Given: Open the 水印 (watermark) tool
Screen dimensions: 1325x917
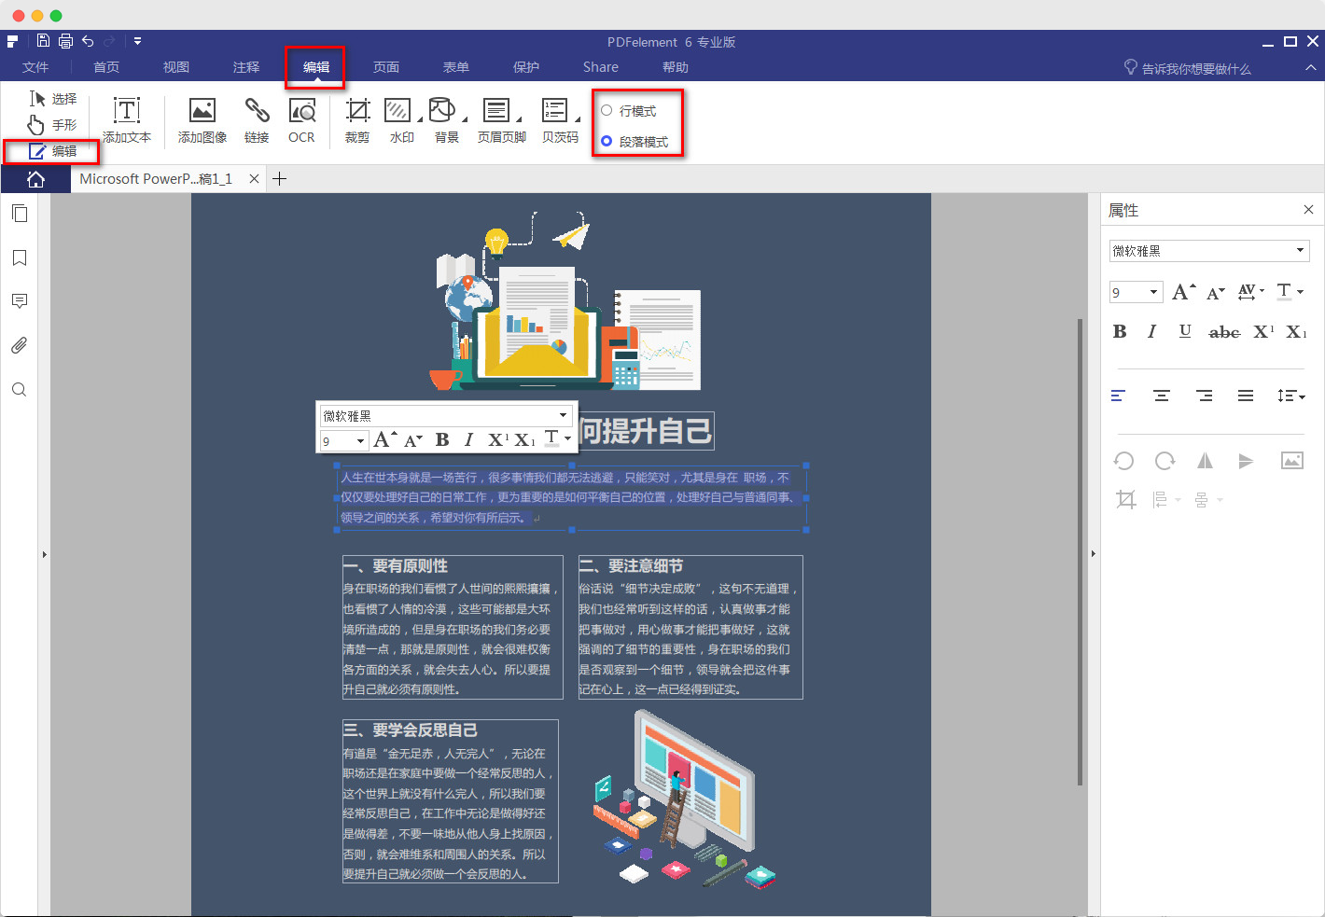Looking at the screenshot, I should [401, 119].
